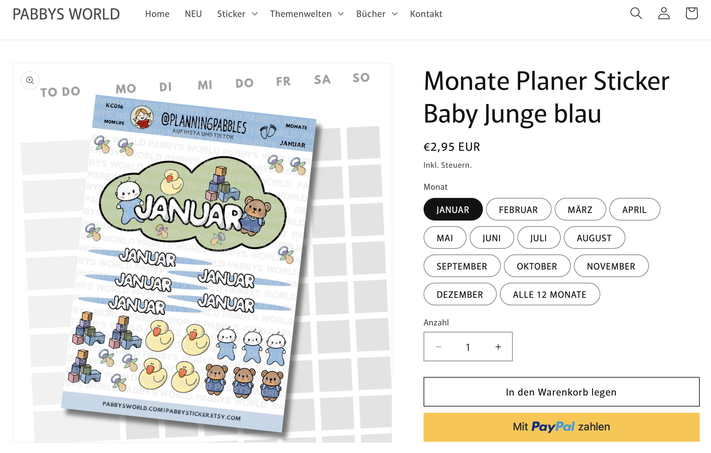This screenshot has width=711, height=453.
Task: Choose the ALLE 12 MONATE variant
Action: pos(550,294)
